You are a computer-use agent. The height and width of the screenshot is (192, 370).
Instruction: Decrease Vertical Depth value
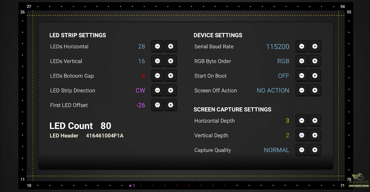tap(302, 136)
